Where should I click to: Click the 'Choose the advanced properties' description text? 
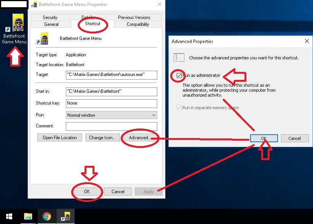click(x=244, y=58)
